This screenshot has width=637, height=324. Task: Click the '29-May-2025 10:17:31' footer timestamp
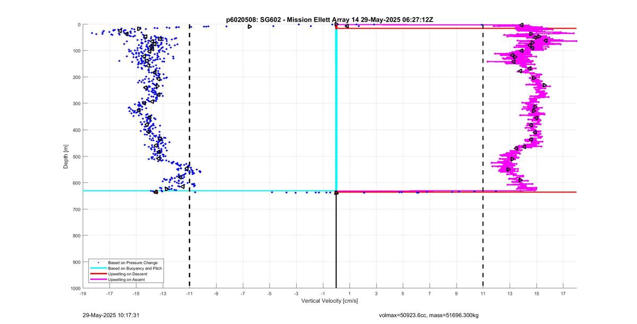tap(111, 315)
